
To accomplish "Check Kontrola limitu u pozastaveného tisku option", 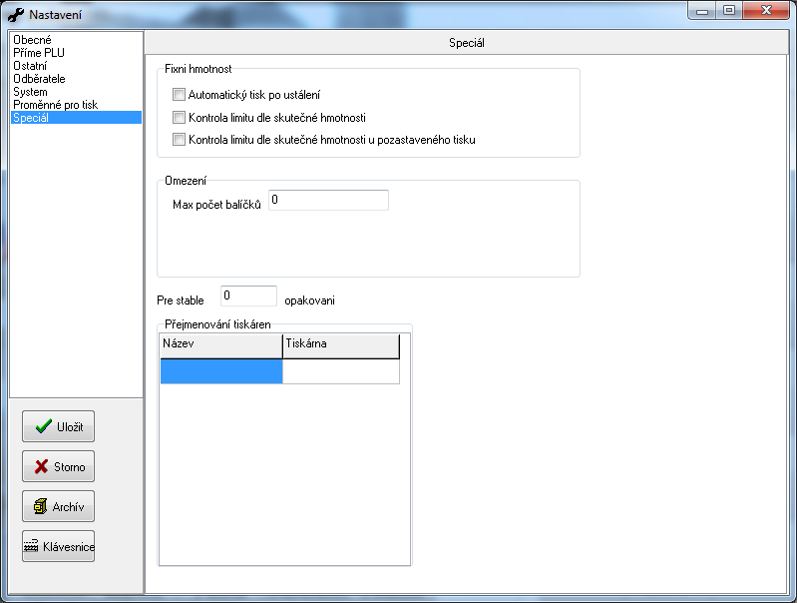I will pyautogui.click(x=180, y=140).
